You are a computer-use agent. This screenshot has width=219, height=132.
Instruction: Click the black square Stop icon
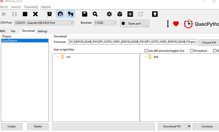[x=25, y=14]
